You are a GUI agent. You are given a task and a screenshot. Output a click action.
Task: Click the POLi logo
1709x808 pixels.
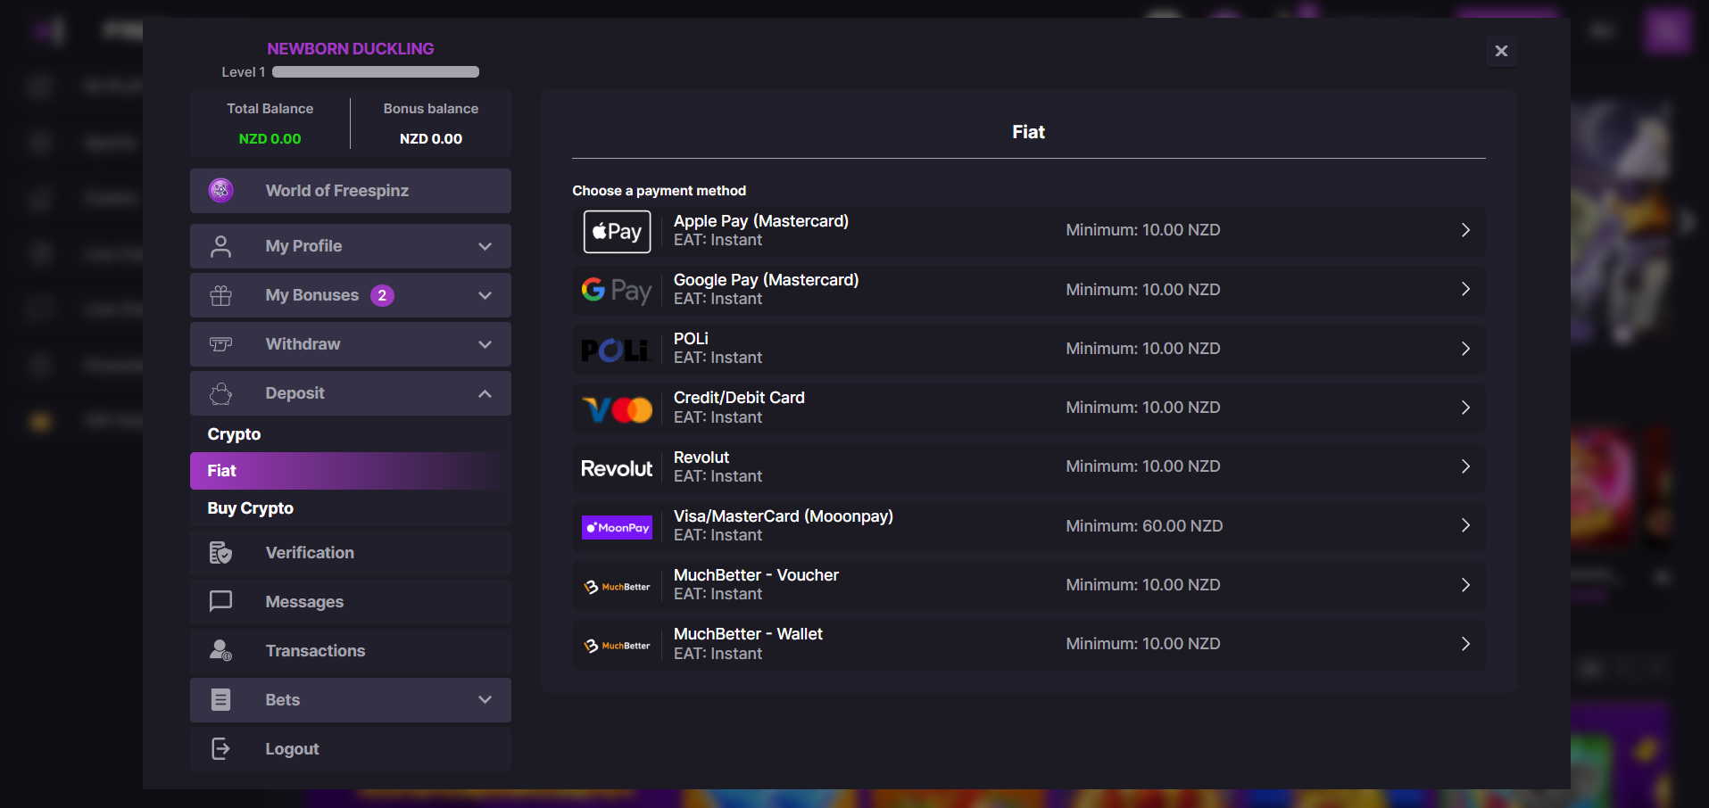[615, 350]
